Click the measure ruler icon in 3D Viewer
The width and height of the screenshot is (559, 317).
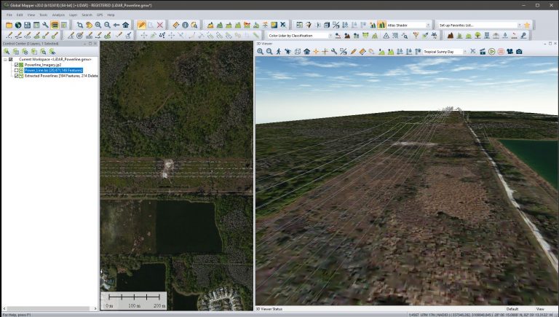pyautogui.click(x=362, y=52)
